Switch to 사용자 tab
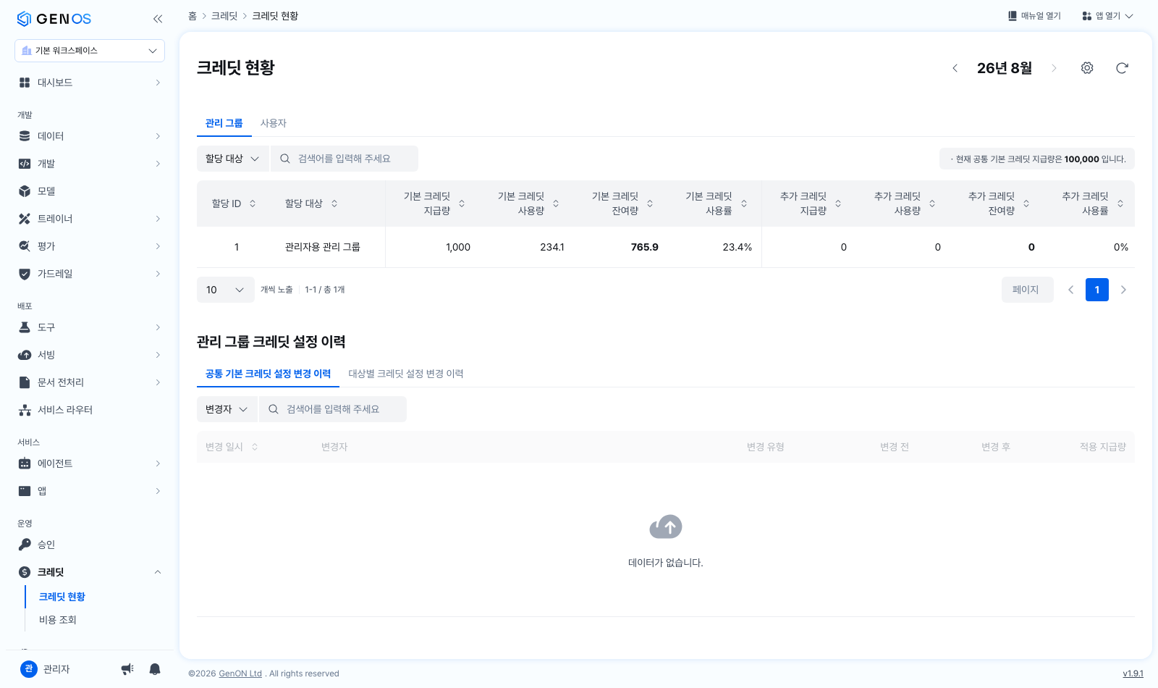The height and width of the screenshot is (688, 1158). (274, 123)
